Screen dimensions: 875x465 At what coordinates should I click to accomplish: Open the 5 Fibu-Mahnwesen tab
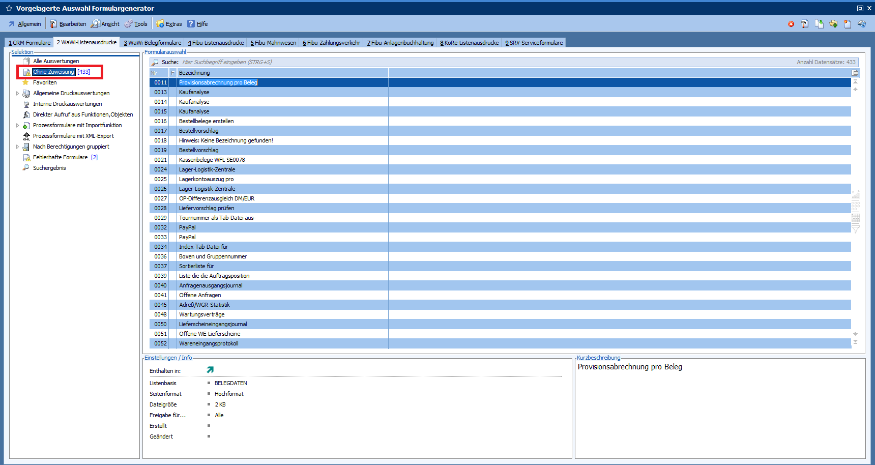coord(273,43)
